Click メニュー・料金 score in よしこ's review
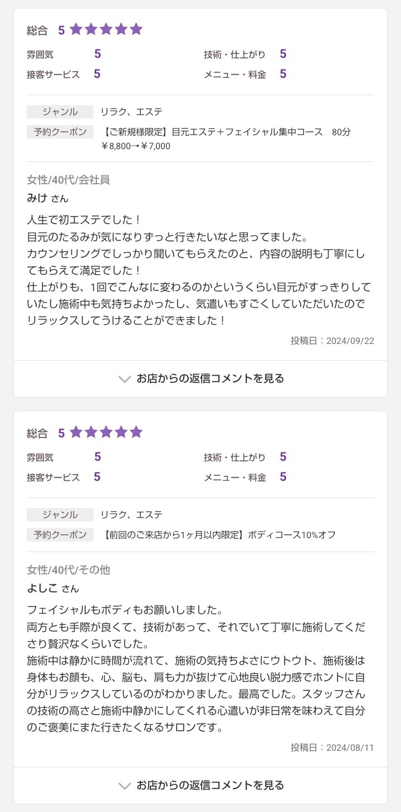 pyautogui.click(x=283, y=477)
